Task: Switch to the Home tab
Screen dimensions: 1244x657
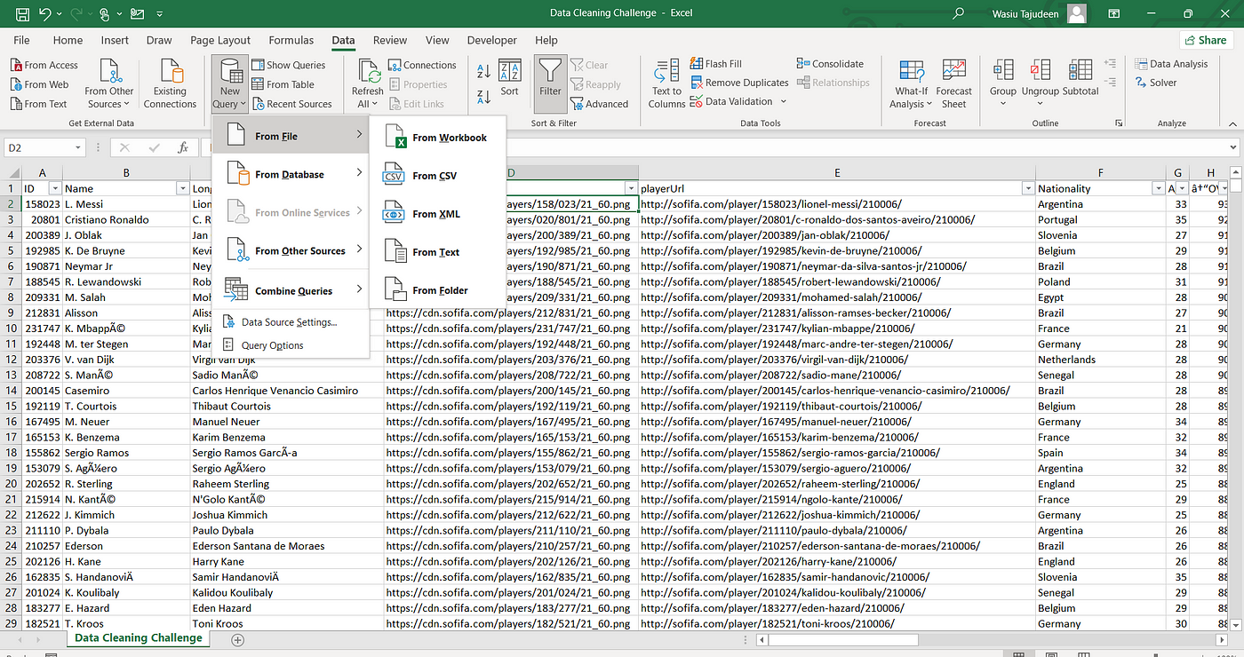Action: [x=68, y=40]
